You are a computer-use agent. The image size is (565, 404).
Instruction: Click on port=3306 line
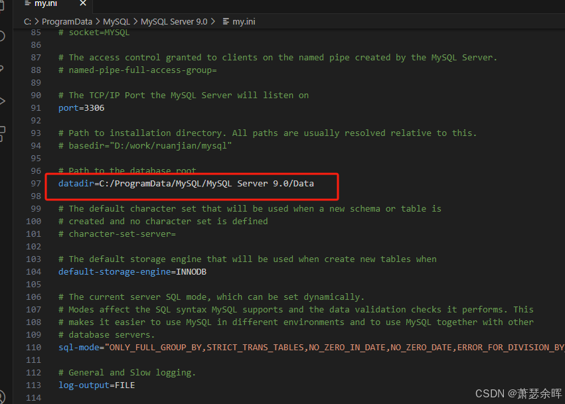81,107
